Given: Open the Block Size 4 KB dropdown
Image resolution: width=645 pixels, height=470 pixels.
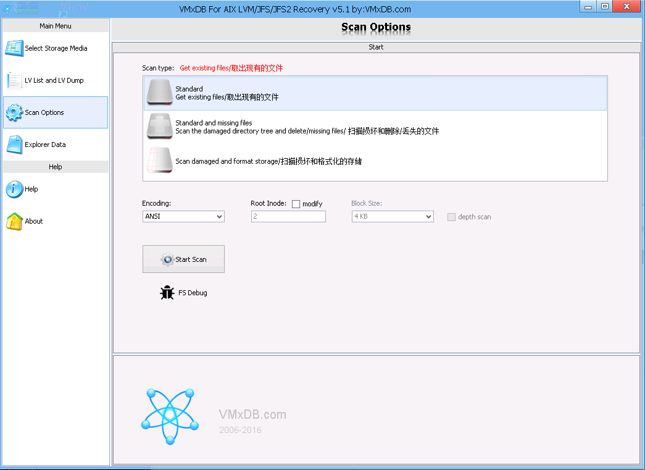Looking at the screenshot, I should tap(393, 217).
